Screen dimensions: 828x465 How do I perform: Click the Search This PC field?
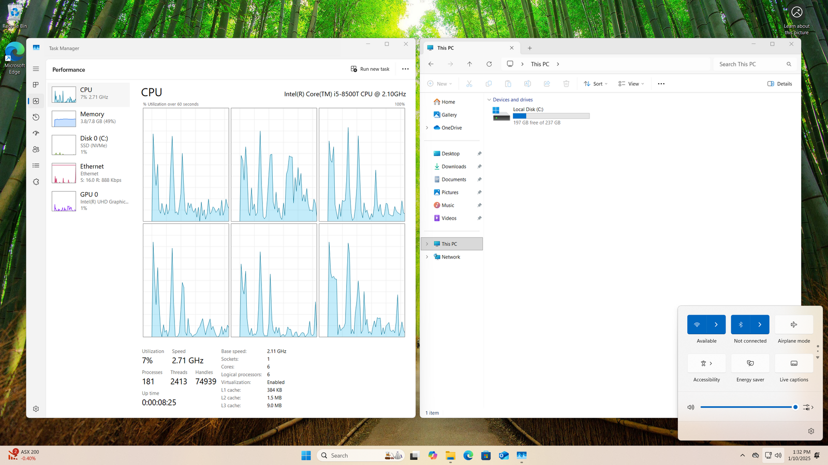(x=750, y=64)
